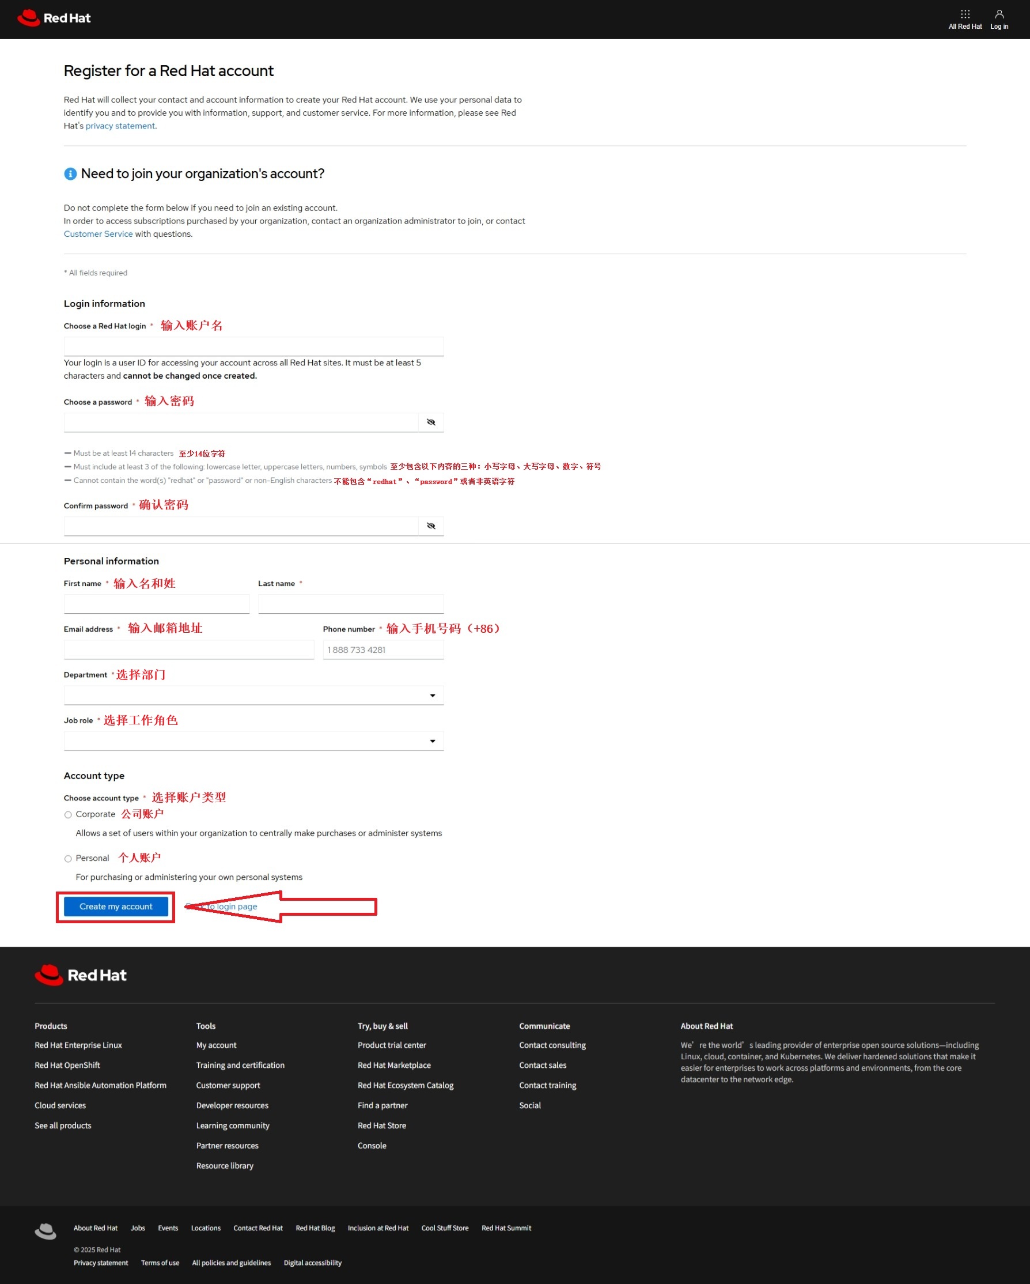Open the Department dropdown
Image resolution: width=1030 pixels, height=1284 pixels.
point(253,695)
